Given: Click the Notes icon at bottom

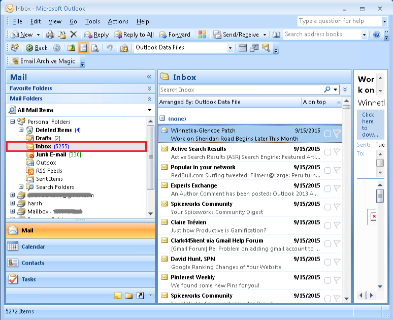Looking at the screenshot, I should tap(118, 296).
